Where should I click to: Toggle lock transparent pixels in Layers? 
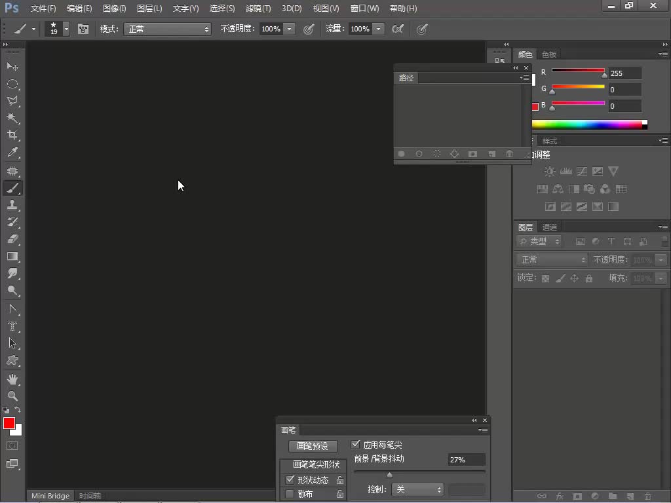[545, 278]
